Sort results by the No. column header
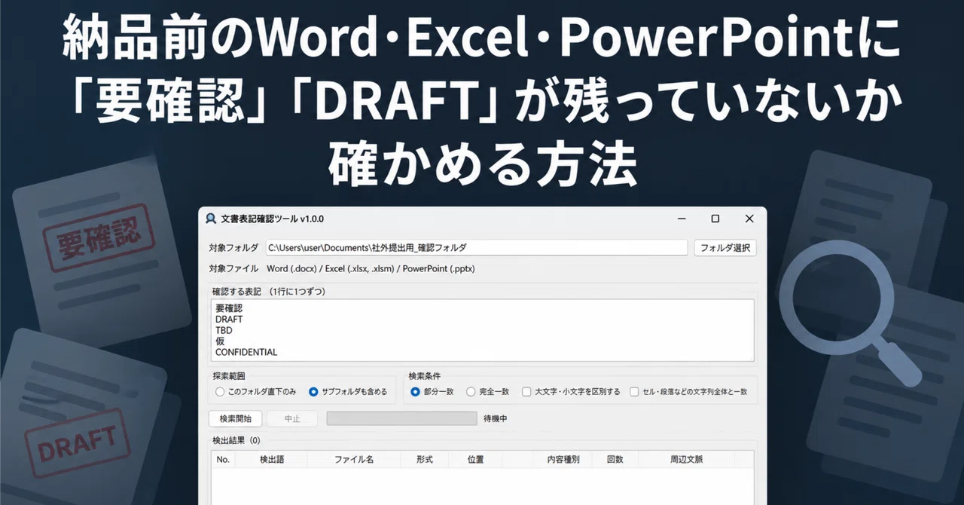Screen dimensions: 964x505 [223, 459]
